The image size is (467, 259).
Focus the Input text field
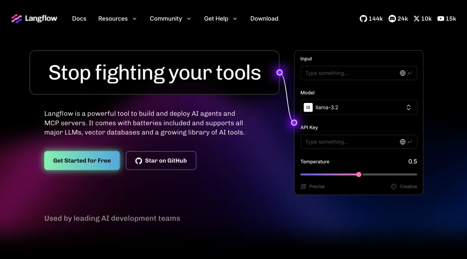coord(358,73)
